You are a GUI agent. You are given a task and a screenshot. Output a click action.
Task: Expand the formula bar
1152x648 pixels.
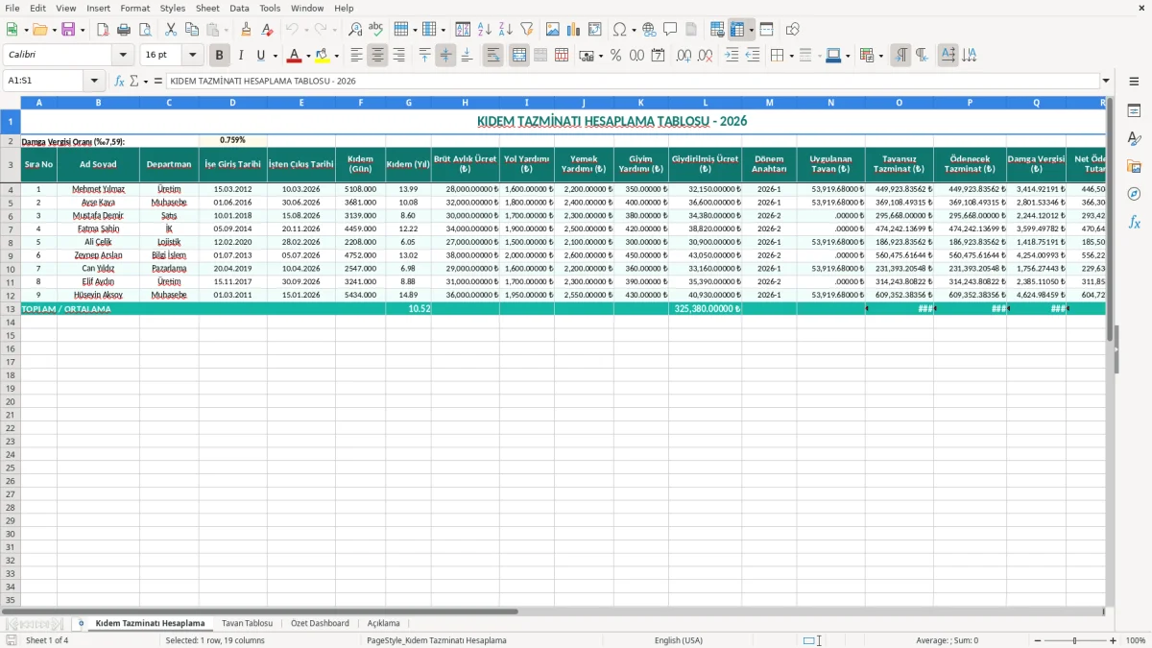coord(1106,81)
